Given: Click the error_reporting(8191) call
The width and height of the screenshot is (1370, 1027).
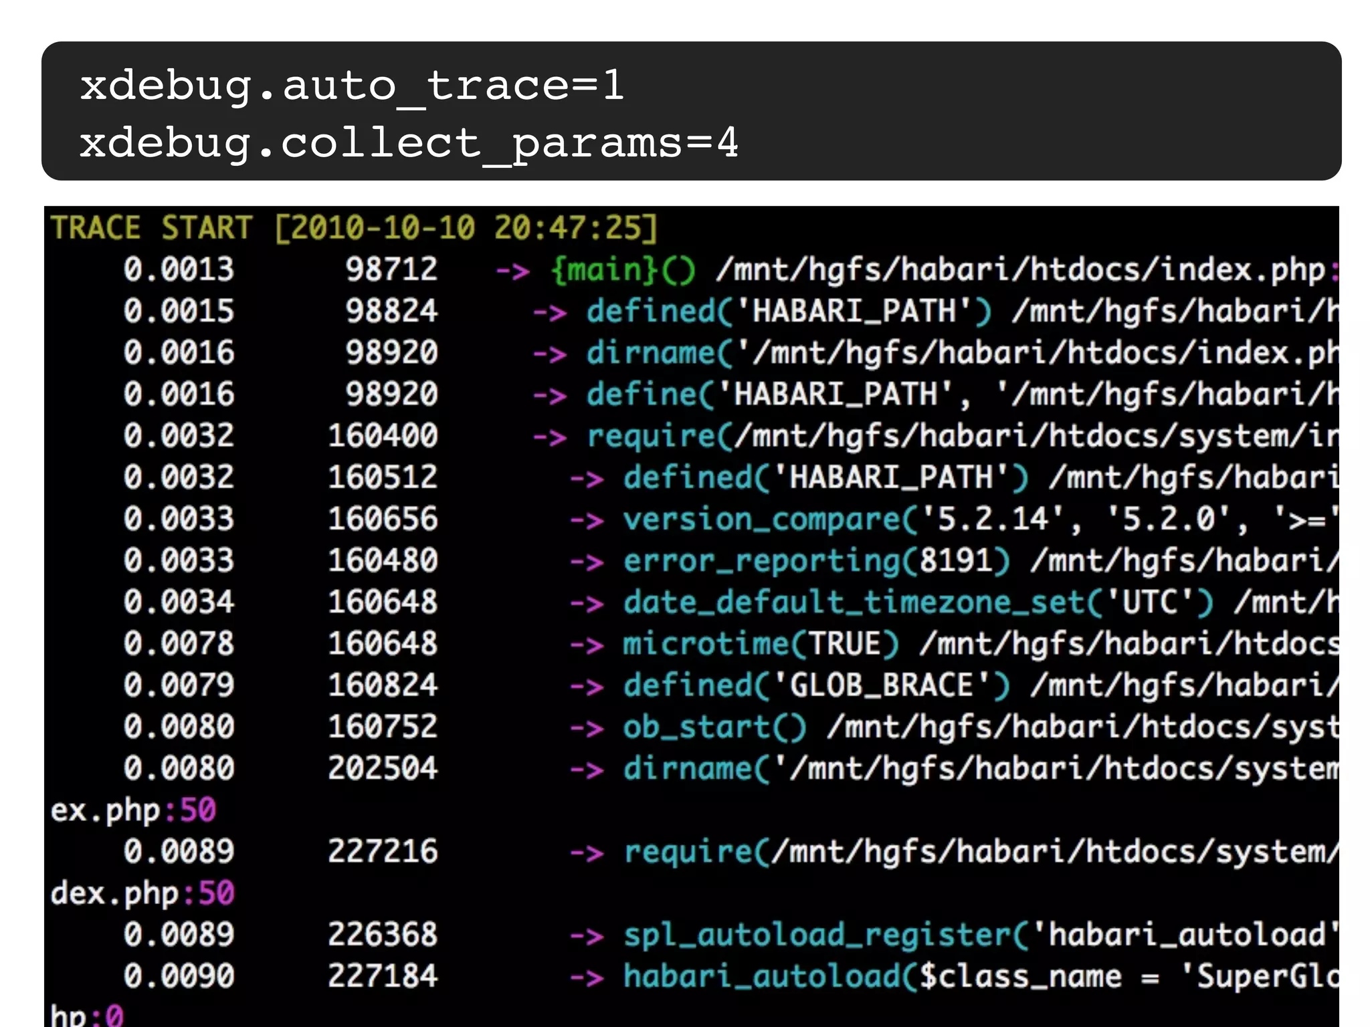Looking at the screenshot, I should tap(816, 561).
